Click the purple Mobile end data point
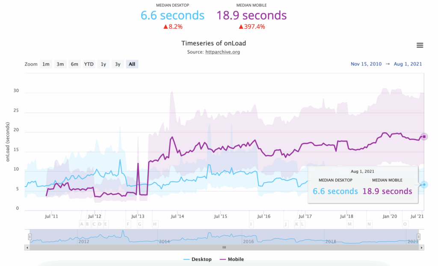Viewport: 438px width, 266px height. [424, 136]
